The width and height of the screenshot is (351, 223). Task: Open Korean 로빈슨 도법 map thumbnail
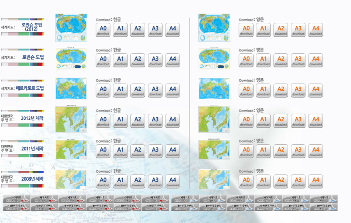[71, 58]
